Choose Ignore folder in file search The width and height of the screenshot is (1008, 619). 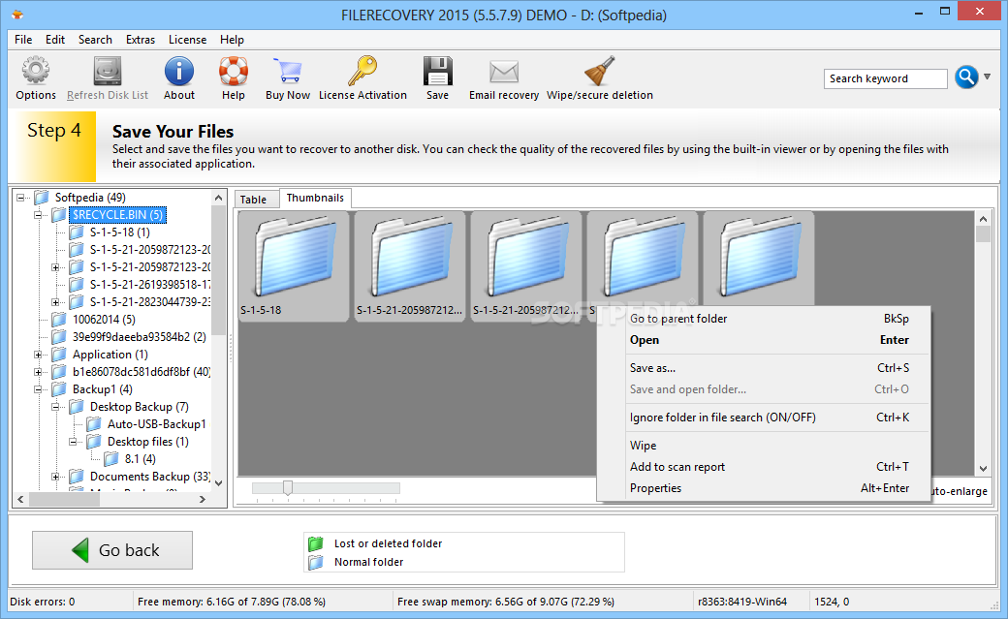tap(764, 418)
